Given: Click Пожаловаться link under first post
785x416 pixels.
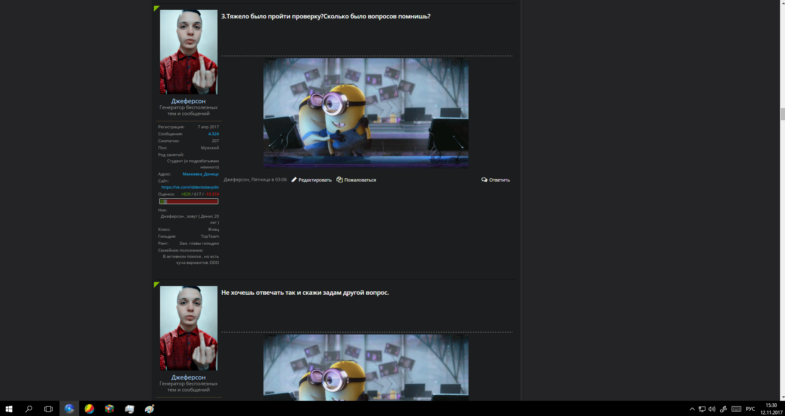Looking at the screenshot, I should point(360,180).
